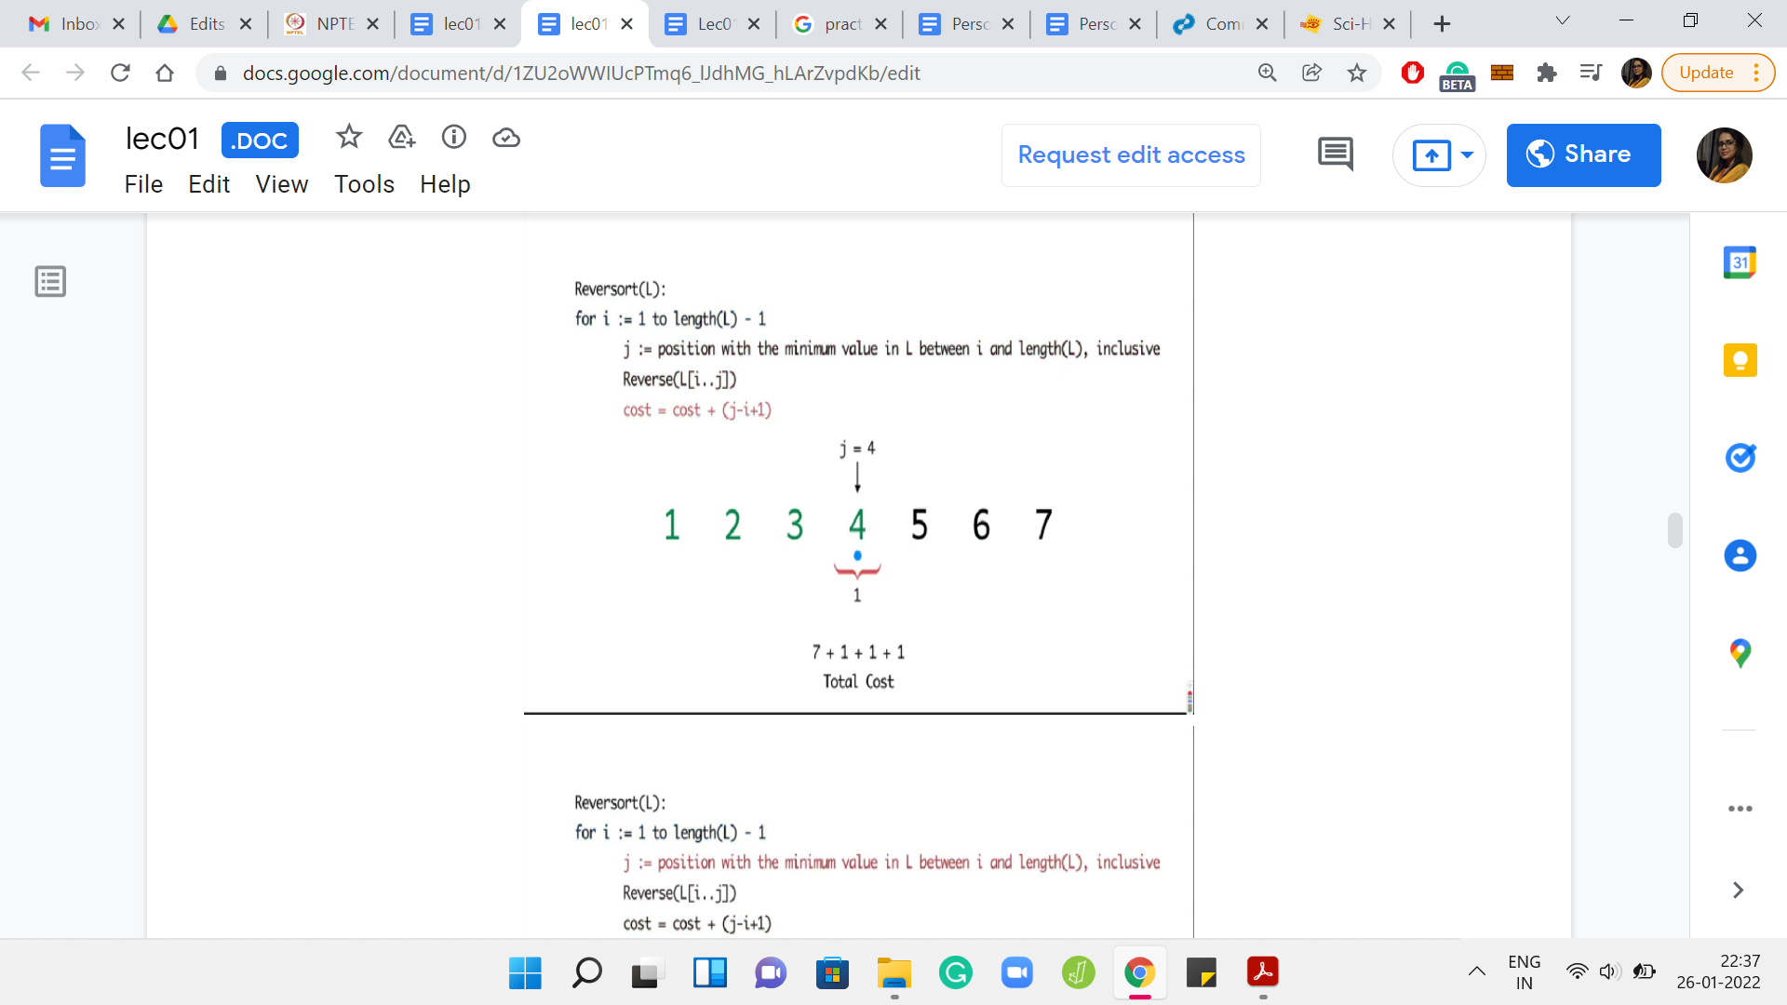This screenshot has height=1005, width=1787.
Task: Star the lec01 document
Action: tap(349, 138)
